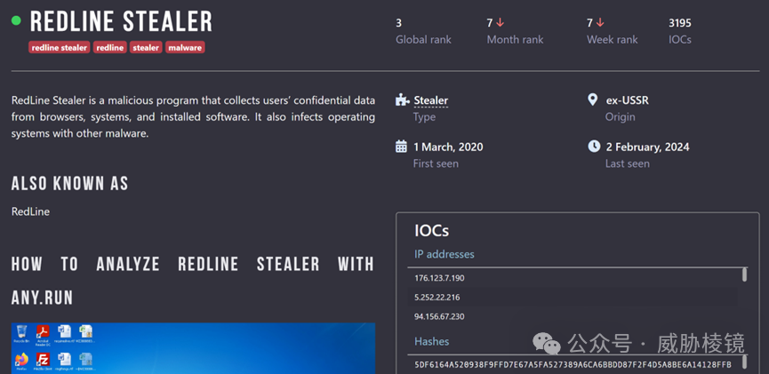Click the location pin Origin icon
Viewport: 769px width, 374px height.
click(593, 100)
